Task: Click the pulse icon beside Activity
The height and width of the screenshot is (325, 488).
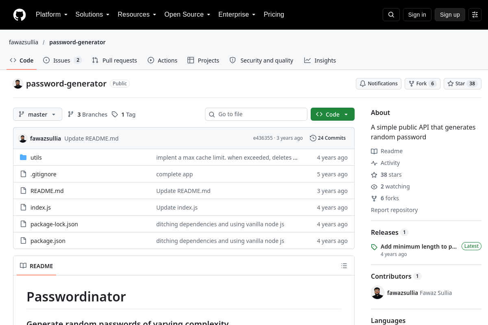Action: pyautogui.click(x=374, y=163)
